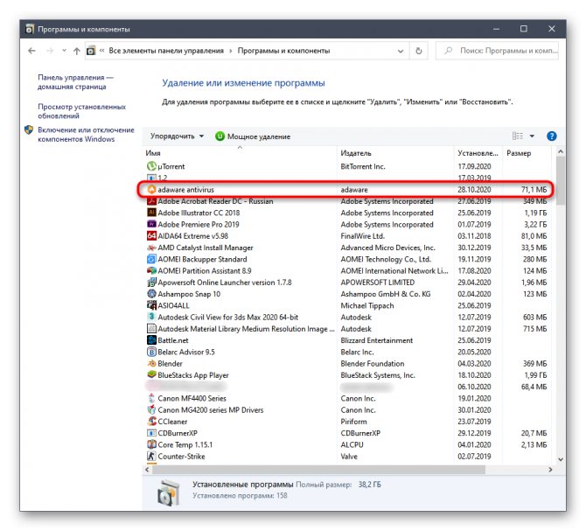The height and width of the screenshot is (531, 586).
Task: Open Включение или отключение компонентов Windows
Action: (x=86, y=134)
